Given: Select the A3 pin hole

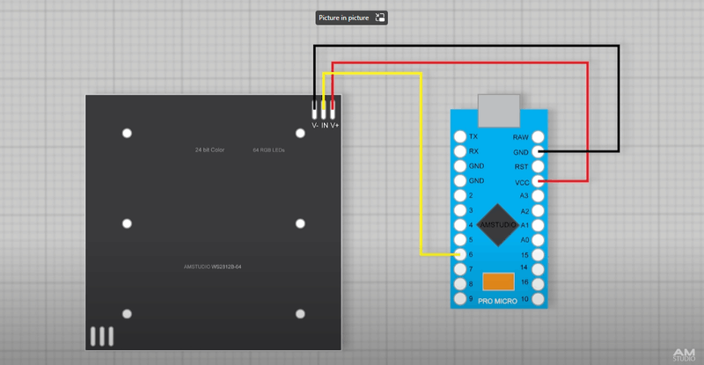Looking at the screenshot, I should point(538,196).
